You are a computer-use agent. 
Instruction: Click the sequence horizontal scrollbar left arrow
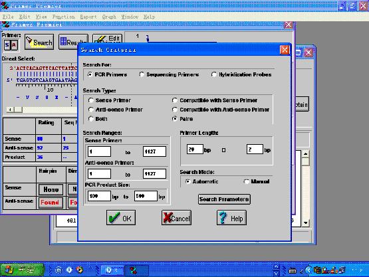point(10,110)
